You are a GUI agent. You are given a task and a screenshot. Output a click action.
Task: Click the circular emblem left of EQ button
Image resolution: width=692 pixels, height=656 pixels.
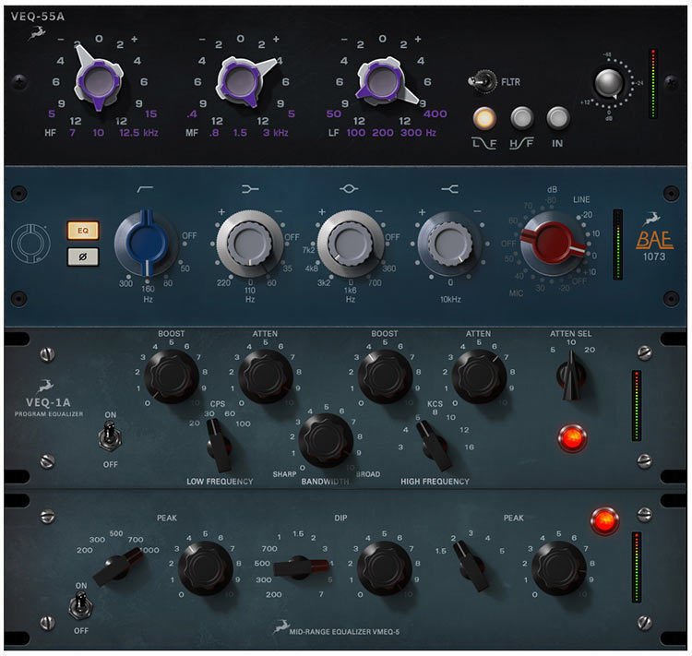(30, 244)
